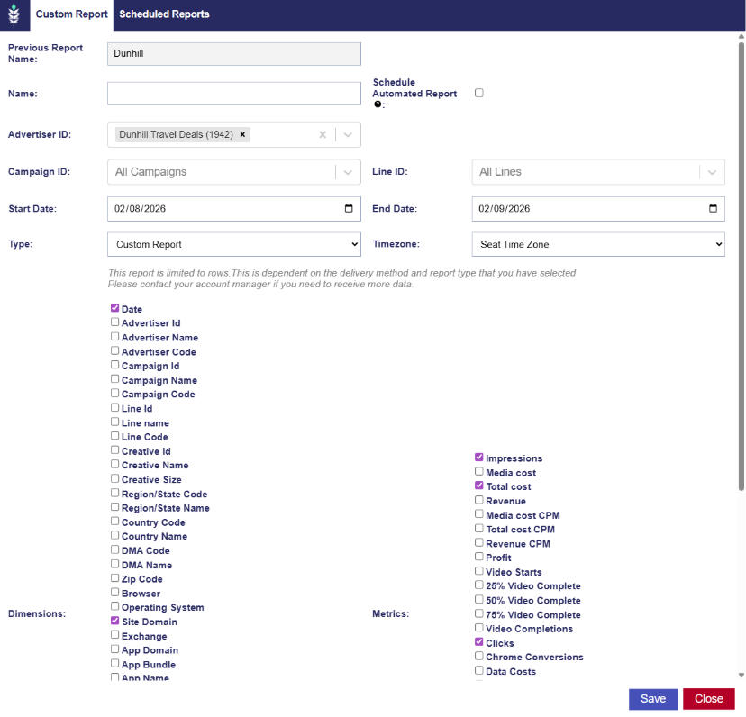The width and height of the screenshot is (746, 717).
Task: Click the wheat logo icon in header
Action: pyautogui.click(x=13, y=15)
